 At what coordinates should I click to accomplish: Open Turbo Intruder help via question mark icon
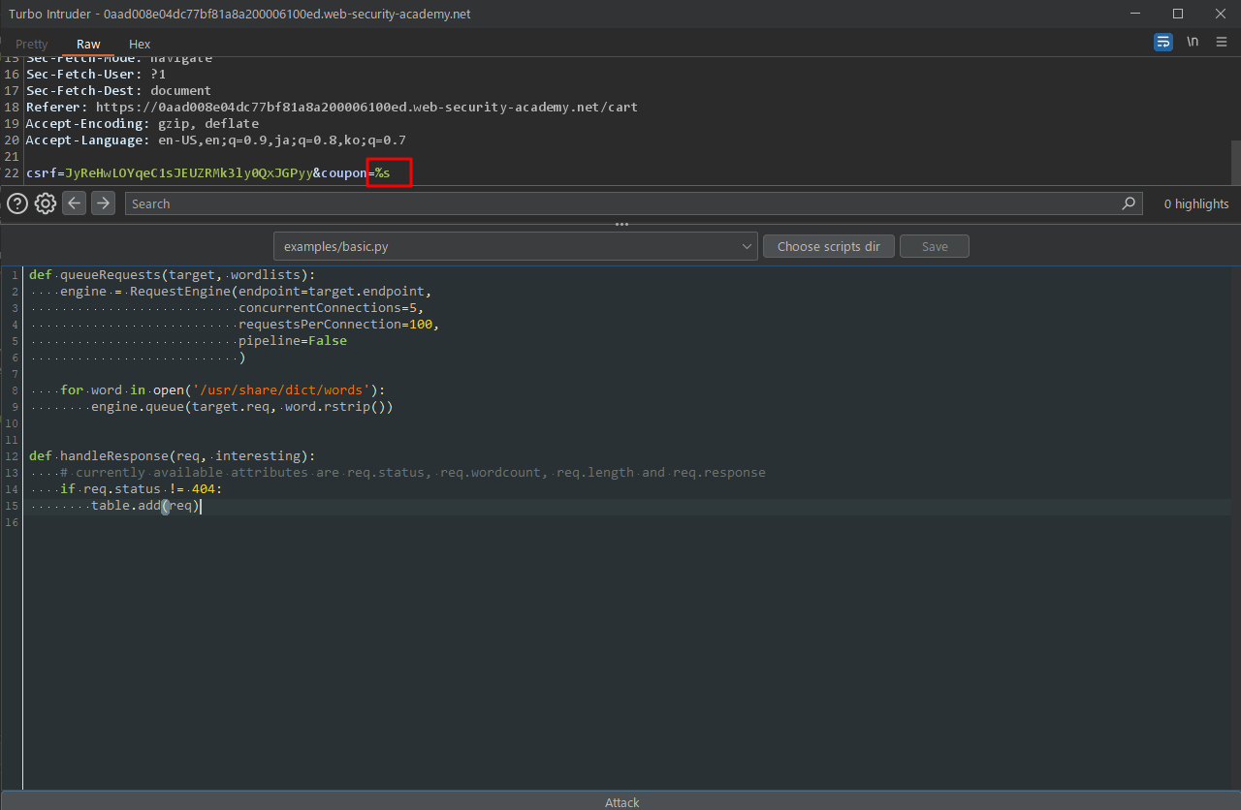17,202
